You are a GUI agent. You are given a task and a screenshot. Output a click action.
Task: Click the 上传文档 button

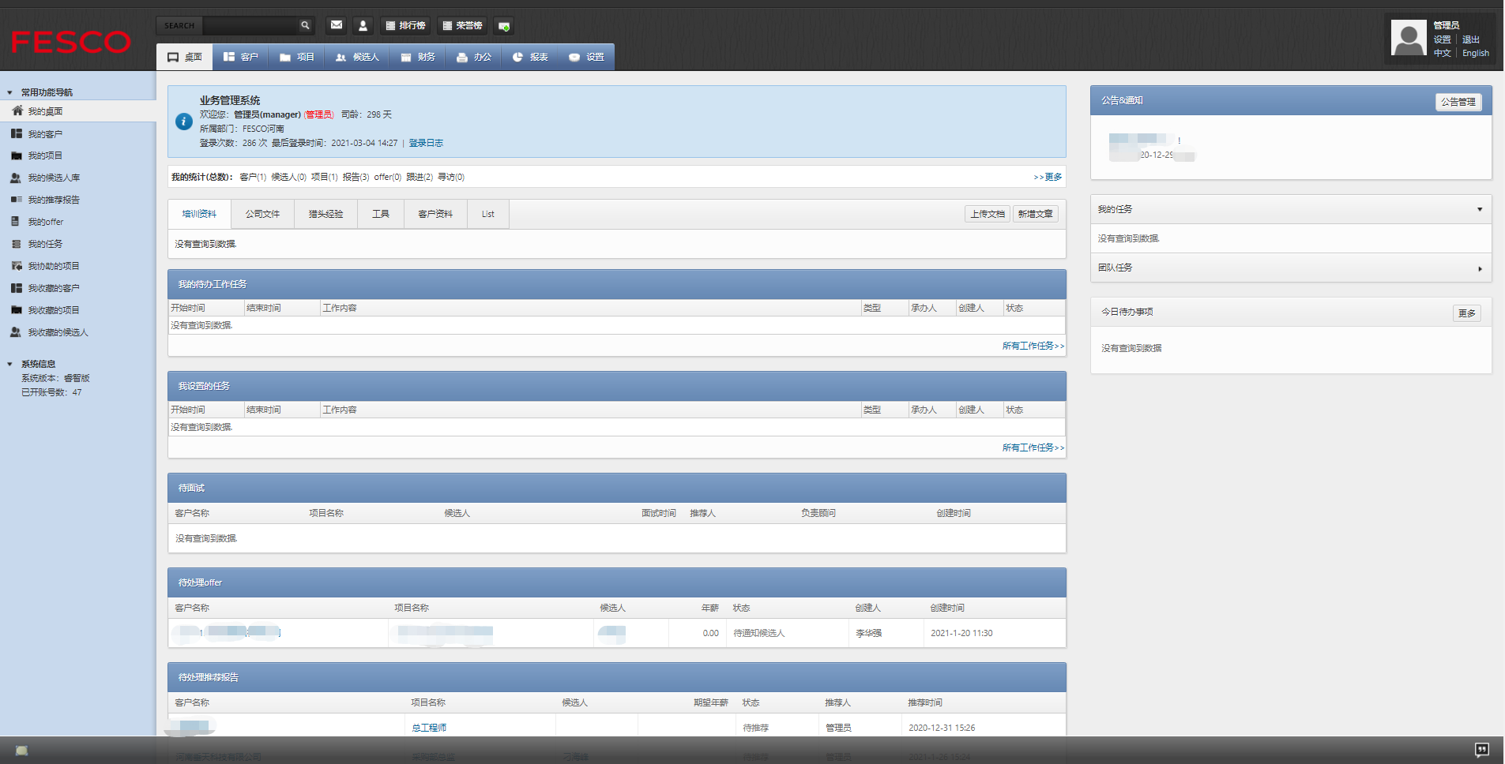987,214
